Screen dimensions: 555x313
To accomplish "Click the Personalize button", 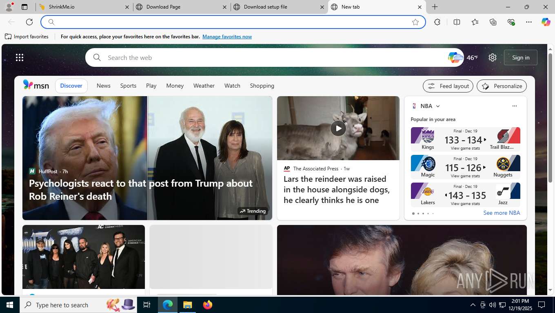I will click(502, 86).
